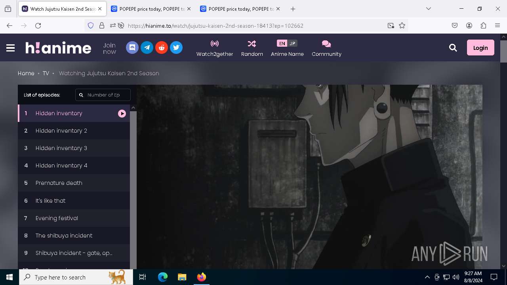The width and height of the screenshot is (507, 285).
Task: Open the HiAnime hamburger menu
Action: (11, 48)
